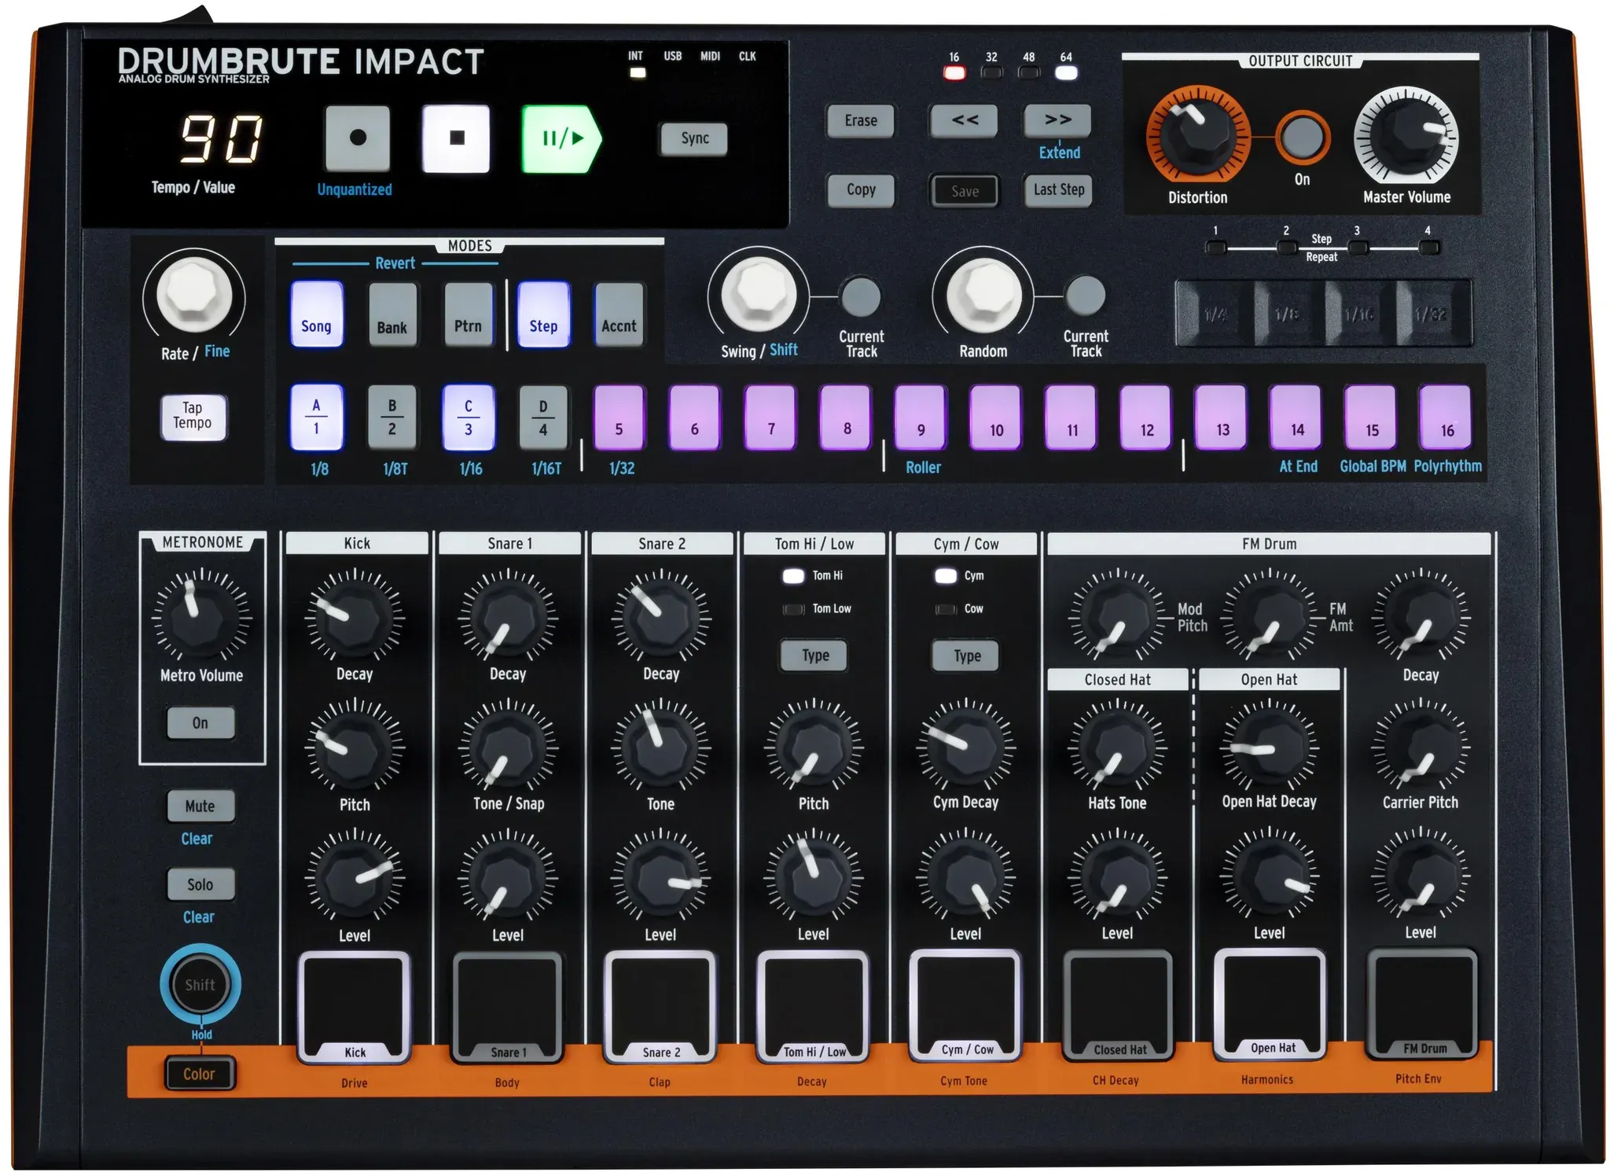
Task: Click the Erase button
Action: tap(861, 120)
